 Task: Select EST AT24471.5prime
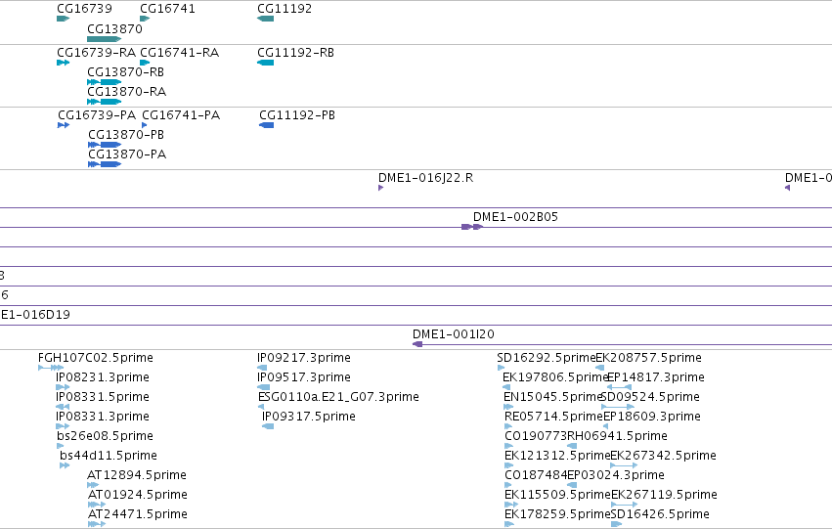click(138, 514)
